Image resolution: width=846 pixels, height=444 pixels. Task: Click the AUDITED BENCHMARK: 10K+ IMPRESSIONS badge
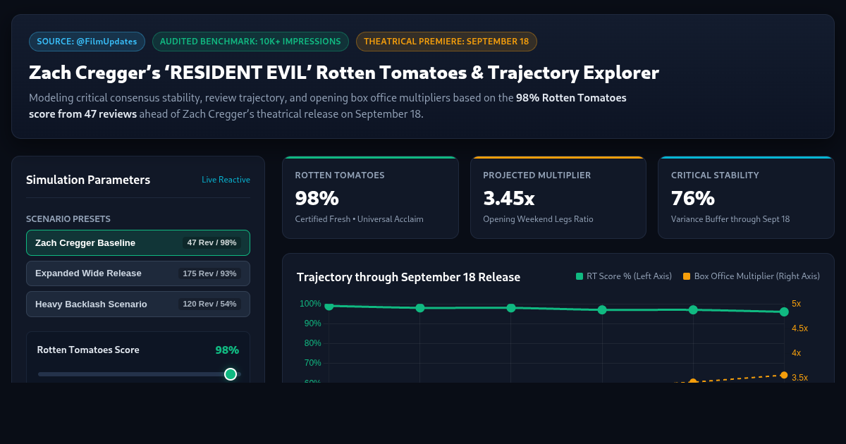[250, 42]
